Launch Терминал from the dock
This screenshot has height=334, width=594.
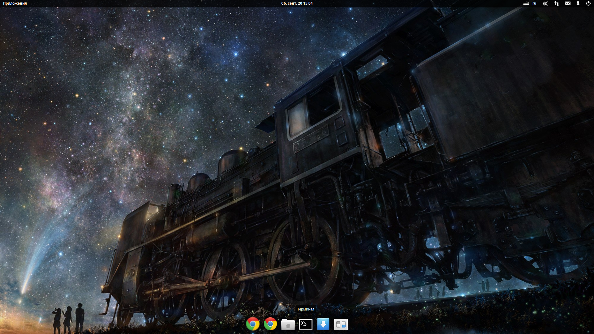305,324
